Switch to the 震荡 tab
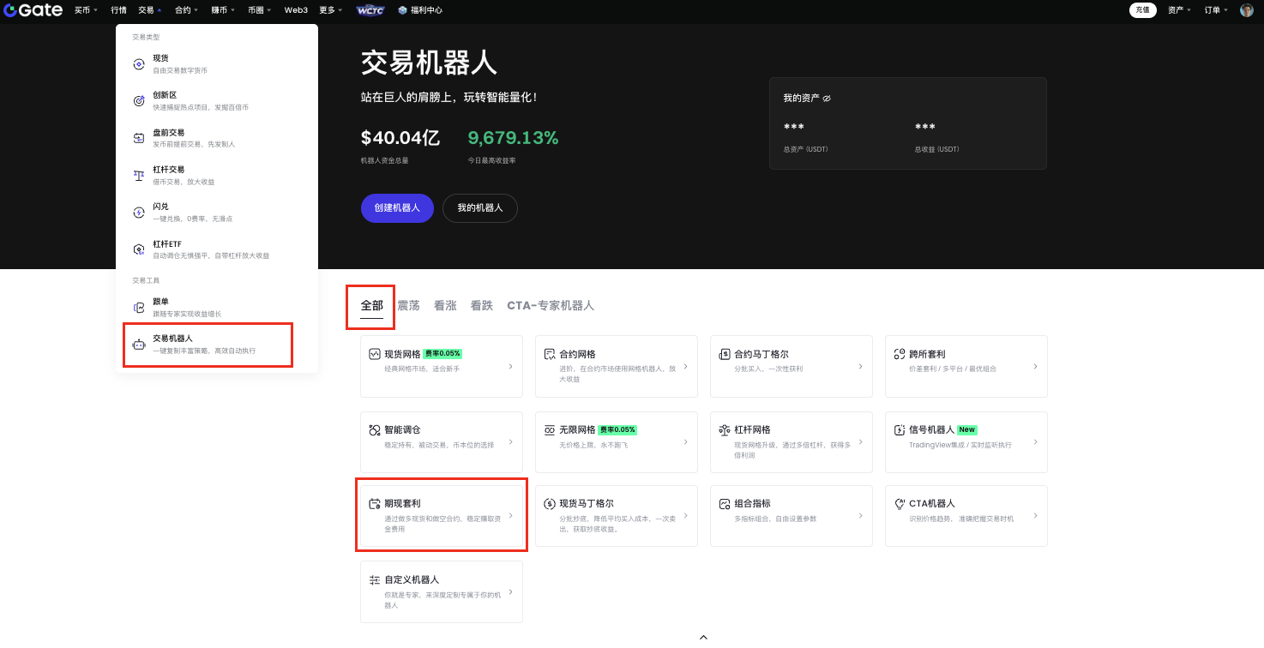This screenshot has width=1264, height=648. (408, 306)
